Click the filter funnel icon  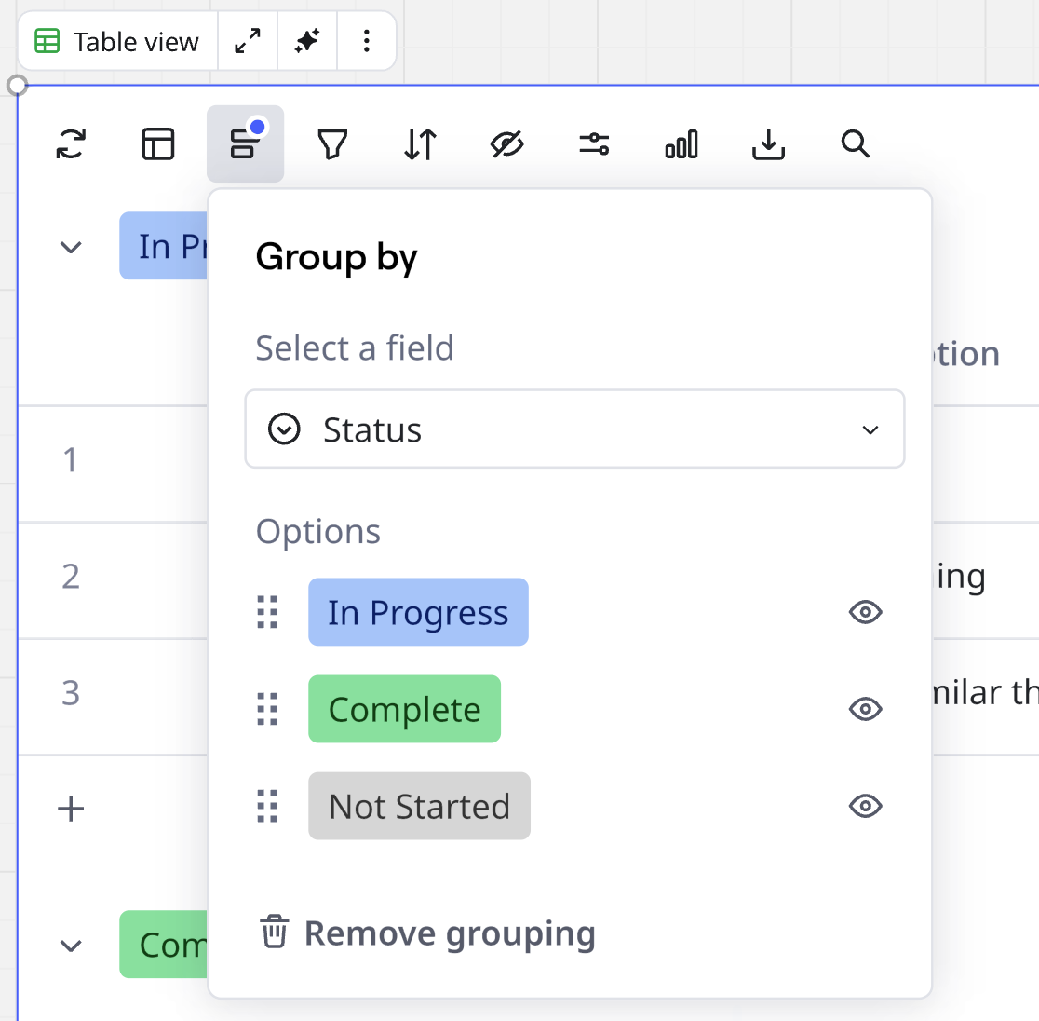(x=332, y=144)
